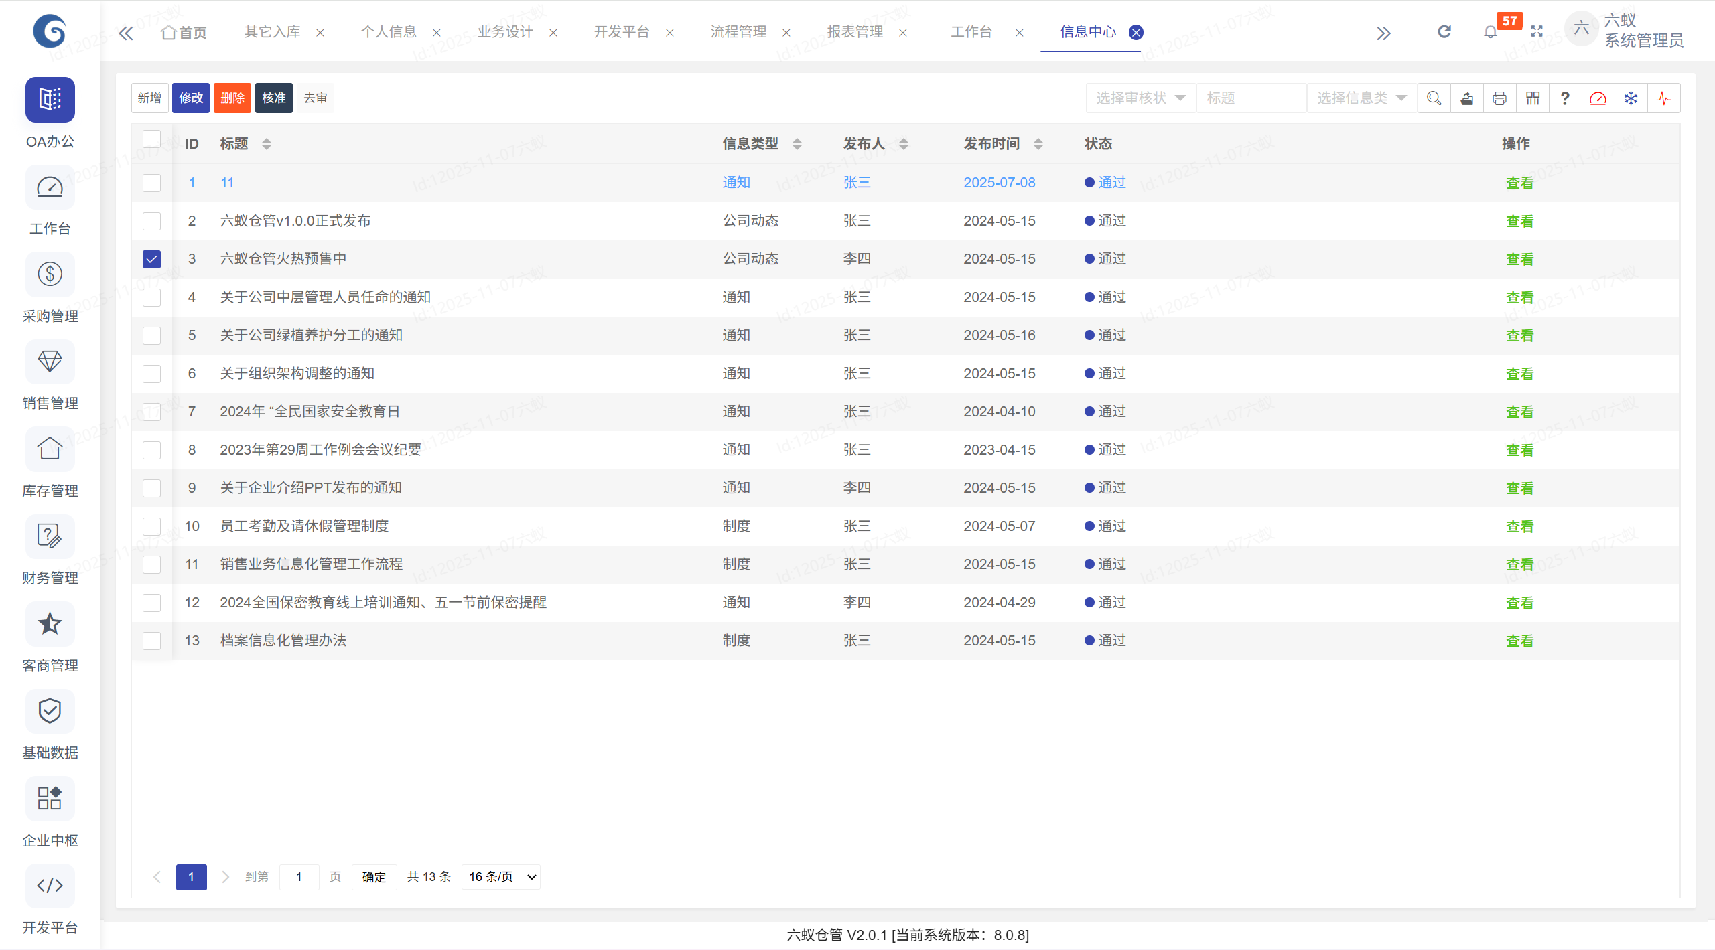Switch to the 报表管理 tab

(x=855, y=32)
